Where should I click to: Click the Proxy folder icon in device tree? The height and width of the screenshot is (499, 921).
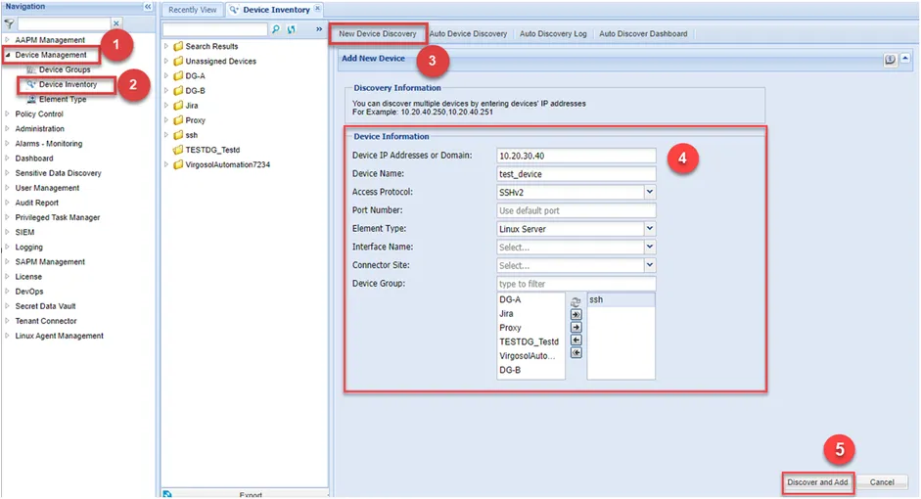coord(178,119)
